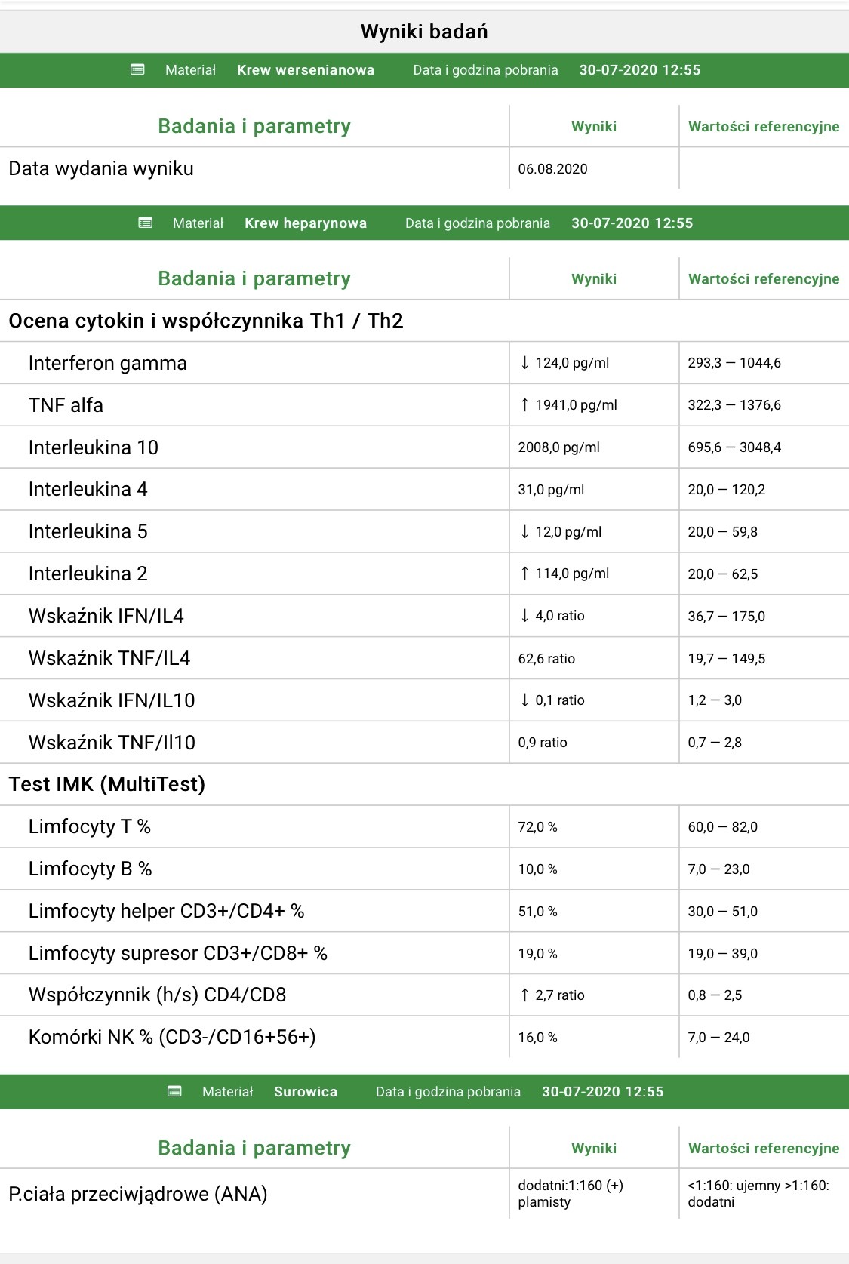
Task: Select the Krew wersenianowa material header
Action: (305, 70)
